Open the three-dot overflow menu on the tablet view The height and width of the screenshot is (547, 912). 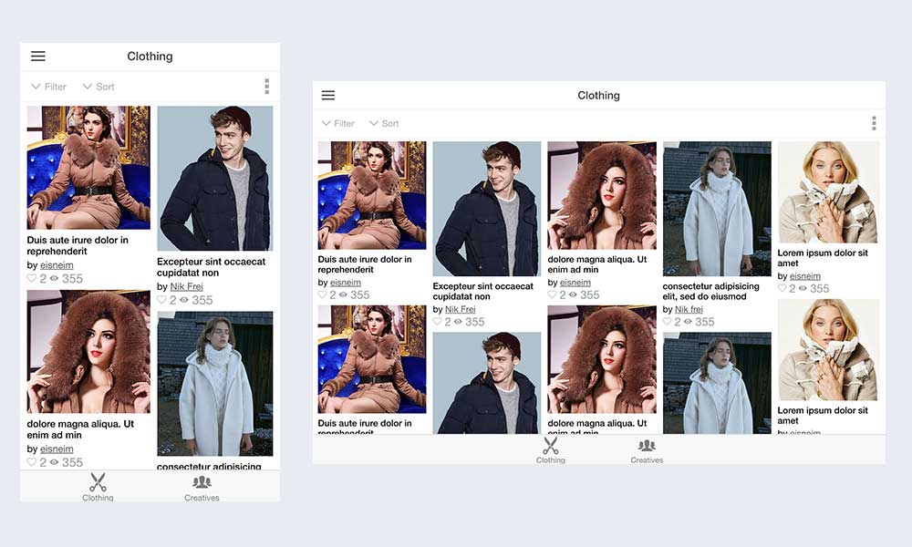[874, 122]
